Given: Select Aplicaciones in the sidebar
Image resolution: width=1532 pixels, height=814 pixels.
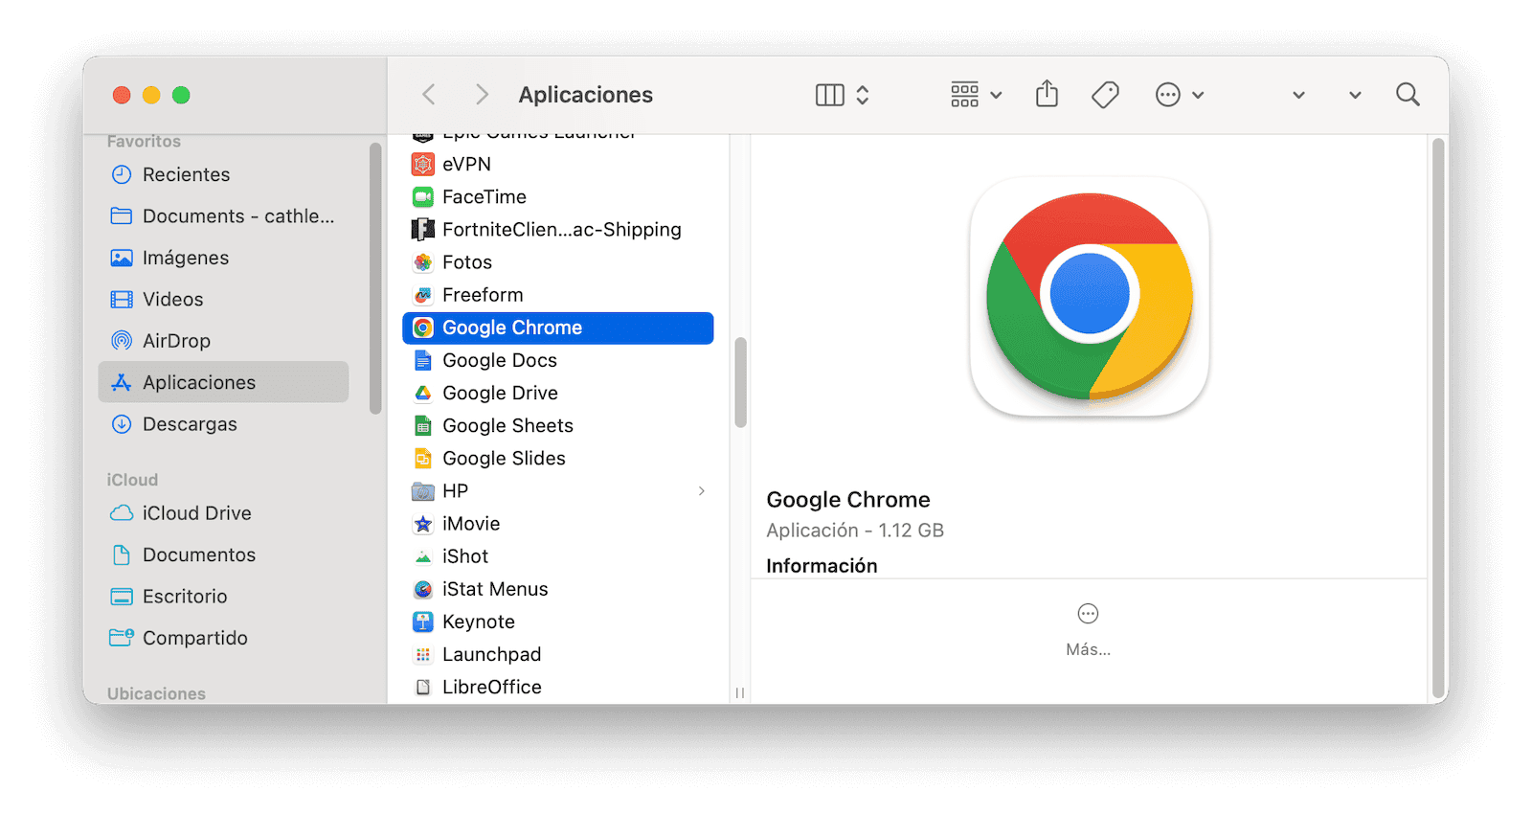Looking at the screenshot, I should click(x=223, y=382).
